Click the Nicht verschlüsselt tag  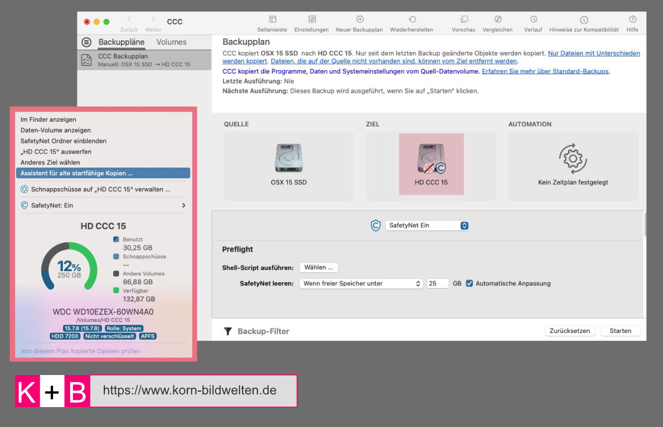pyautogui.click(x=110, y=336)
